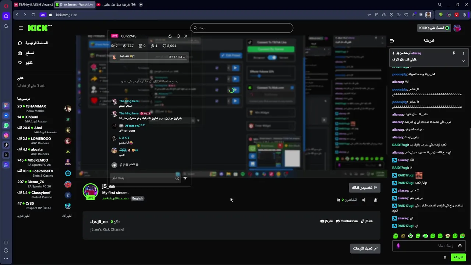Click the snapshot camera icon in address bar
The height and width of the screenshot is (265, 471).
[384, 15]
